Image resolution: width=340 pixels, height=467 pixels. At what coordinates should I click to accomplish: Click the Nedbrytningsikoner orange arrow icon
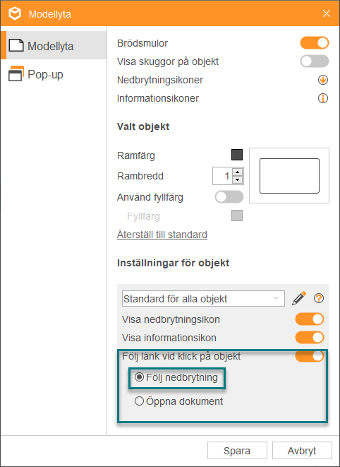coord(323,80)
